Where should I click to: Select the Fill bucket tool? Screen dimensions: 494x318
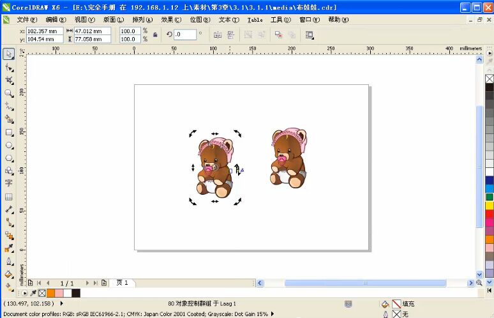point(9,274)
